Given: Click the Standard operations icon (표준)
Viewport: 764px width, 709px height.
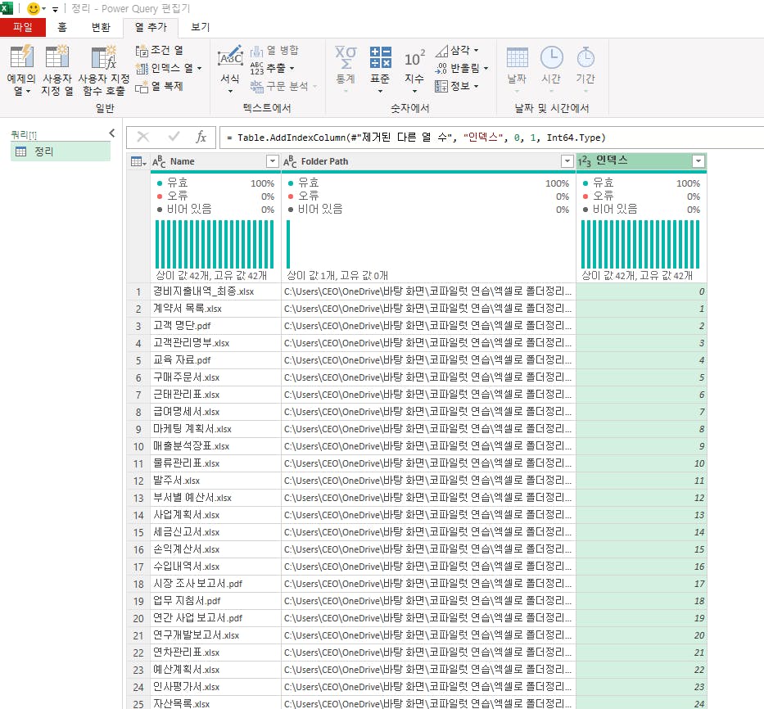Looking at the screenshot, I should point(380,57).
